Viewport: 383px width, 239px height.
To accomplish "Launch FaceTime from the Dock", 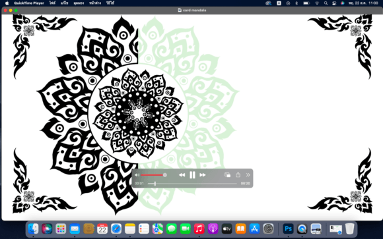I will click(186, 228).
